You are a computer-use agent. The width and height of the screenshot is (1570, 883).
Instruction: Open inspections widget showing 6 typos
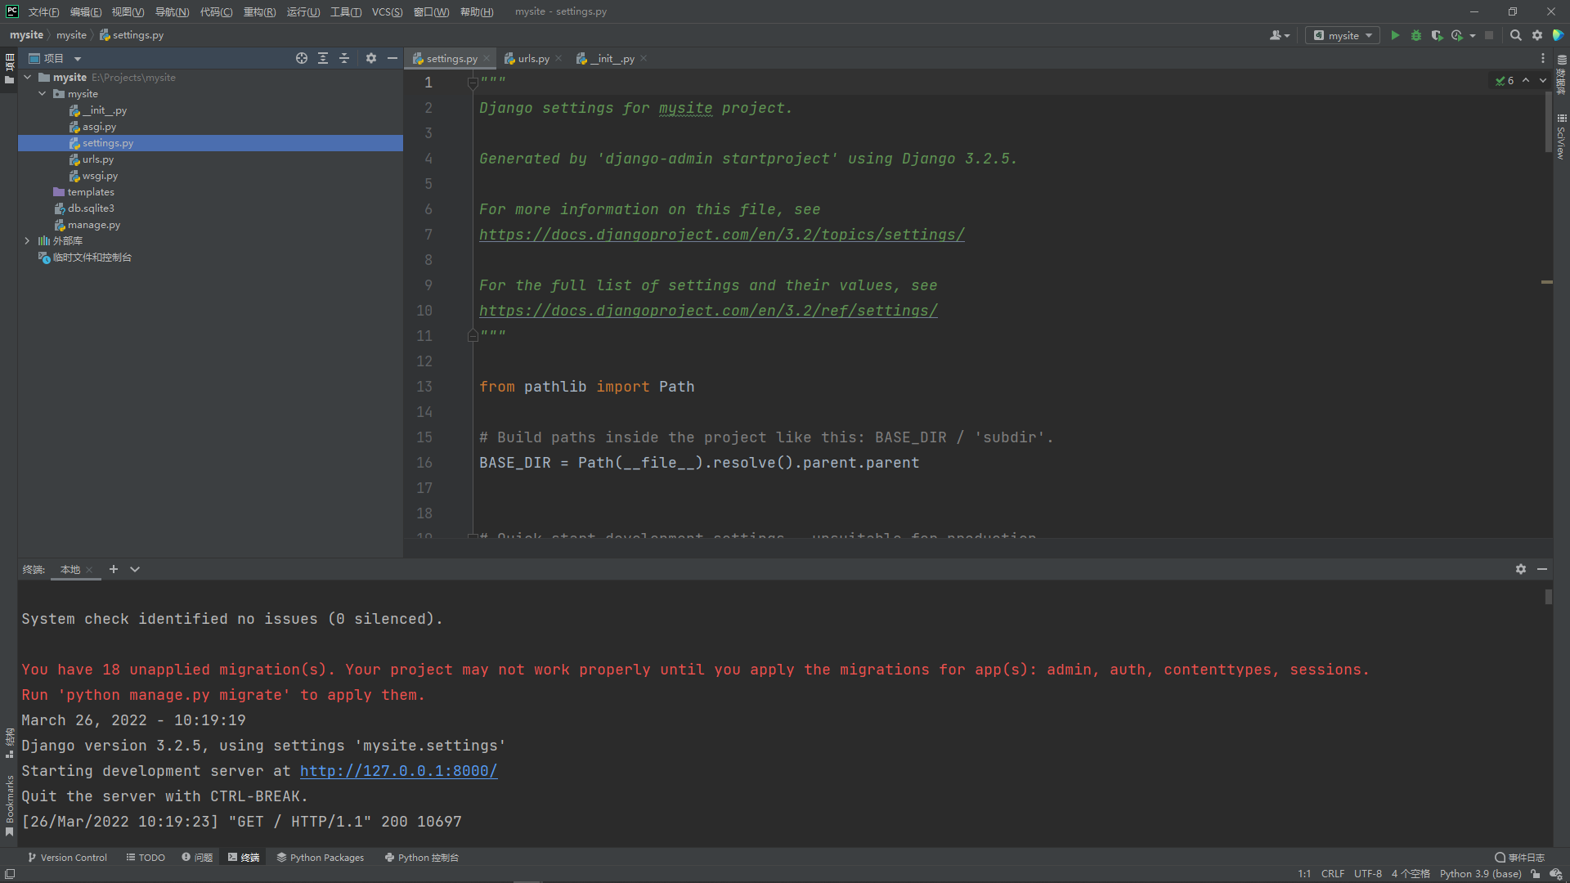(1505, 80)
